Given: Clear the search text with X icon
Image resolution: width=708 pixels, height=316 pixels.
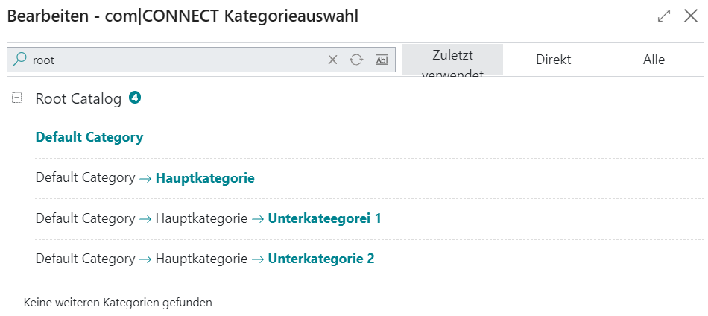Looking at the screenshot, I should pyautogui.click(x=333, y=60).
